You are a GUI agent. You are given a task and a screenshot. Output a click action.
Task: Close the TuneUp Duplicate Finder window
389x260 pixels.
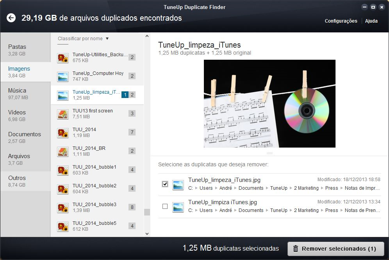[382, 7]
